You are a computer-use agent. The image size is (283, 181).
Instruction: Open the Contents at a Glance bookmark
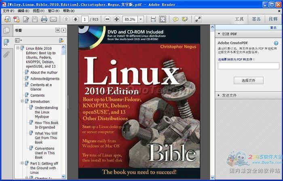click(x=41, y=87)
